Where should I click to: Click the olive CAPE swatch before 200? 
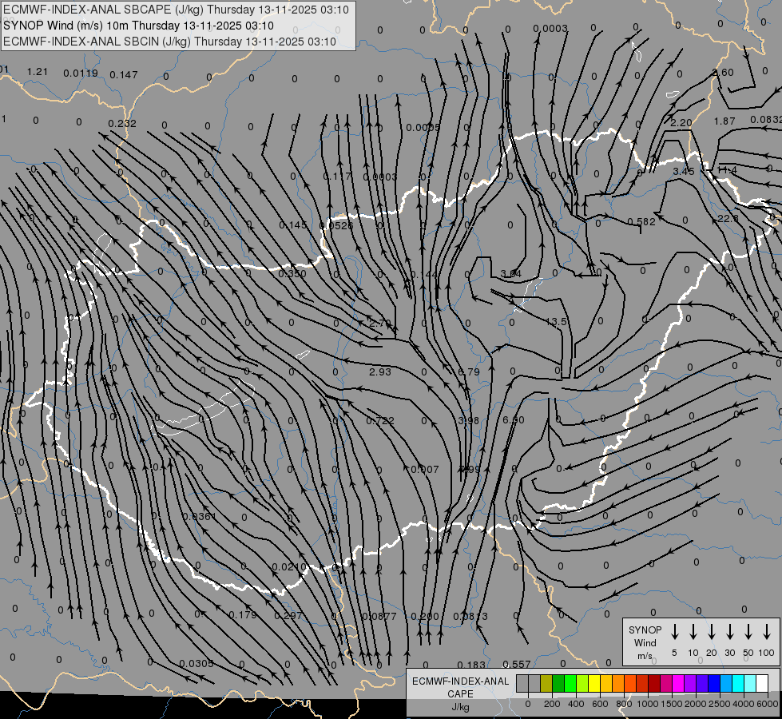coord(546,684)
